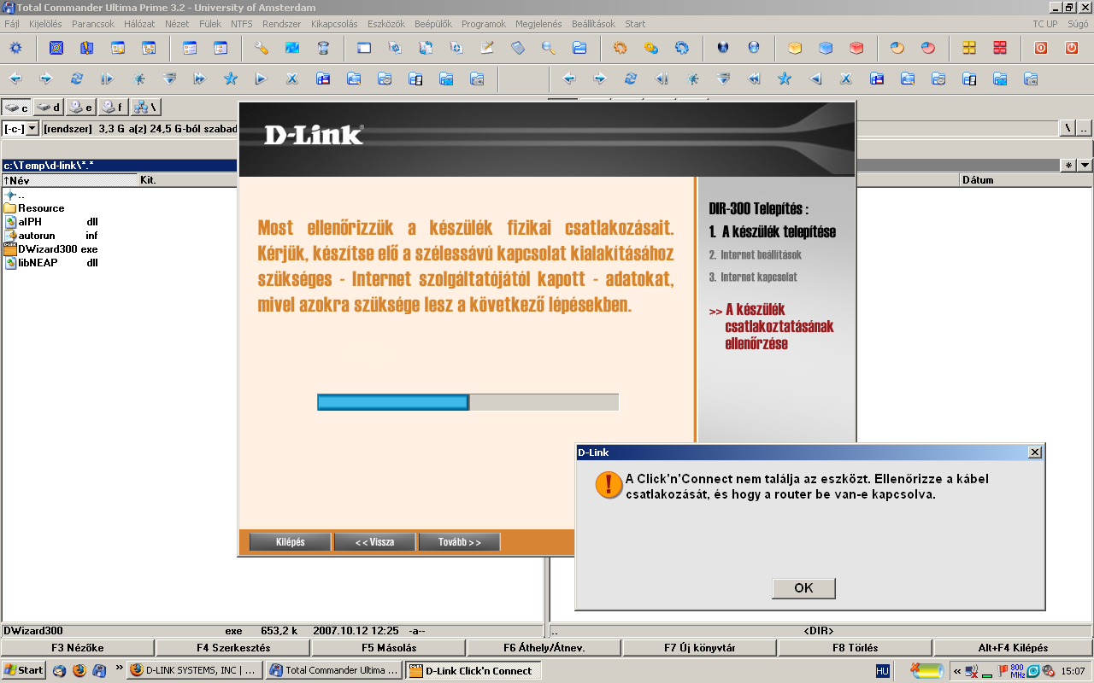This screenshot has width=1094, height=683.
Task: Click the calculator toolbar icon
Action: coord(518,48)
